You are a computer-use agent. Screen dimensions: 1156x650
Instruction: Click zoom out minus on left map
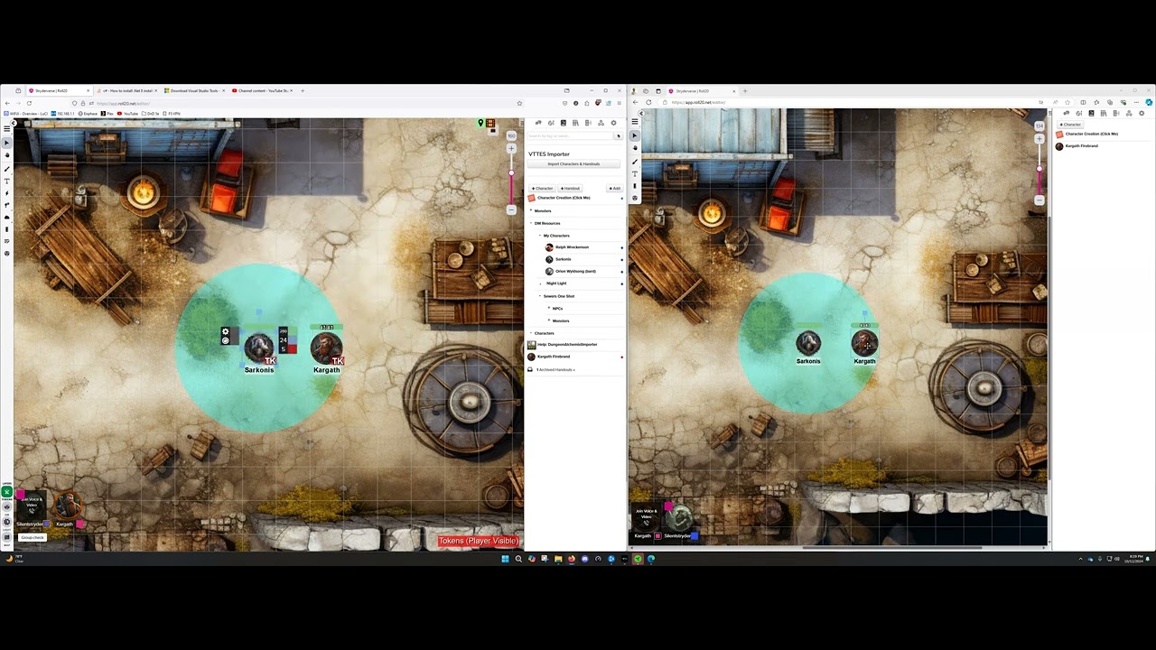point(511,209)
